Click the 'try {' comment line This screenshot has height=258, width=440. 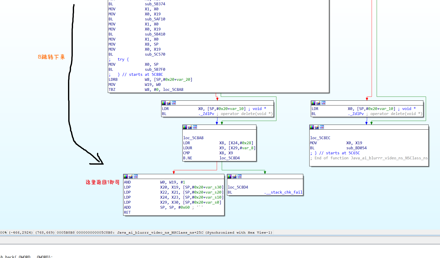tap(119, 59)
